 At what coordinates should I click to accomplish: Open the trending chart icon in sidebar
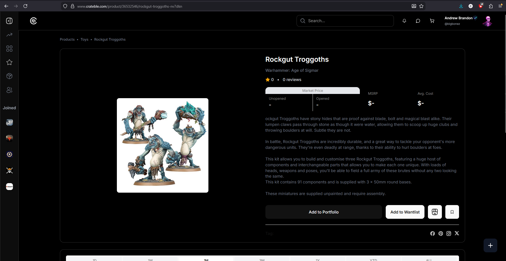point(9,35)
